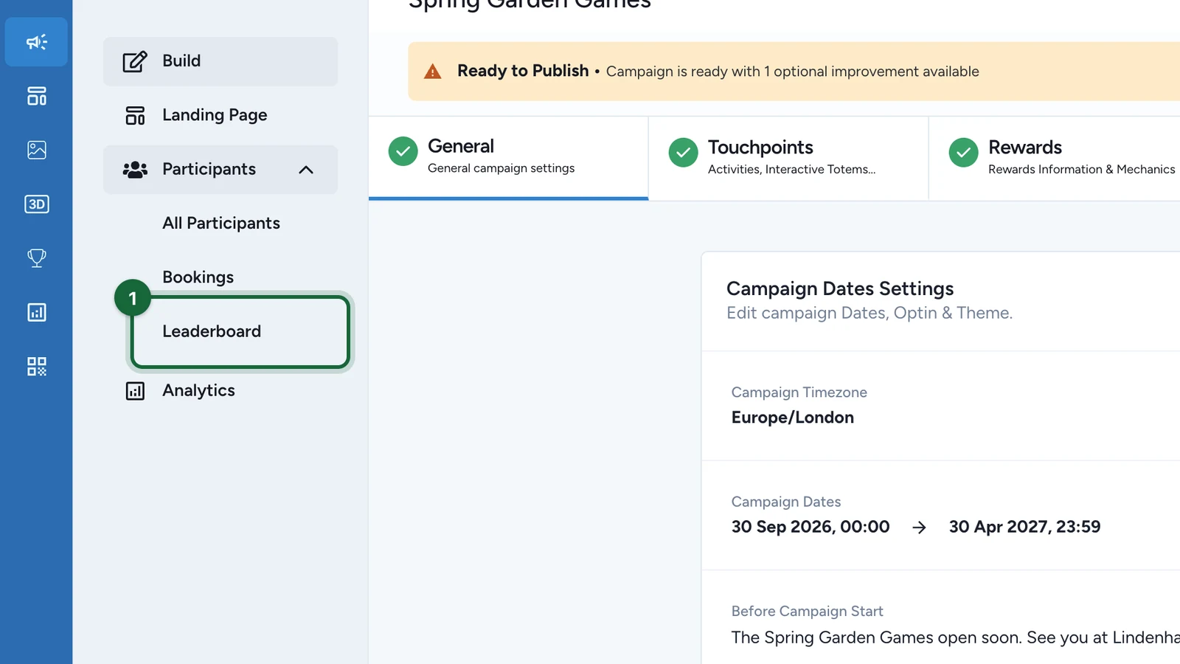The width and height of the screenshot is (1180, 664).
Task: Switch to the General tab
Action: 508,156
